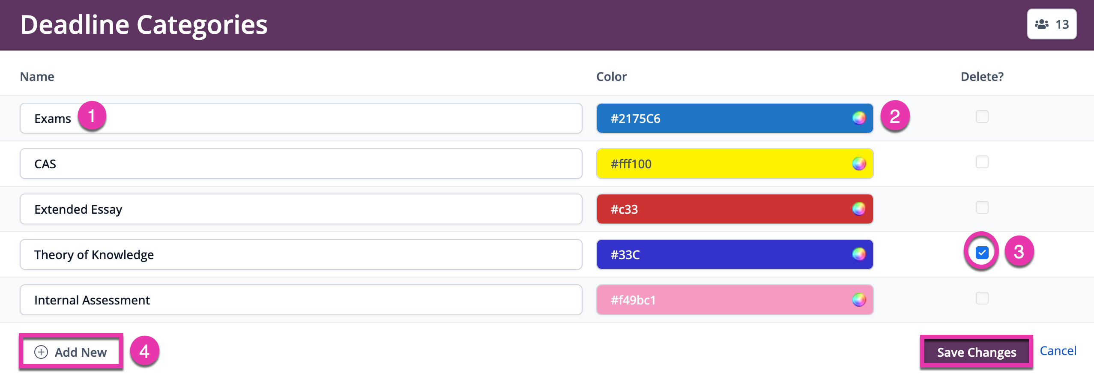Save Changes to deadline categories
This screenshot has height=376, width=1094.
[x=976, y=352]
